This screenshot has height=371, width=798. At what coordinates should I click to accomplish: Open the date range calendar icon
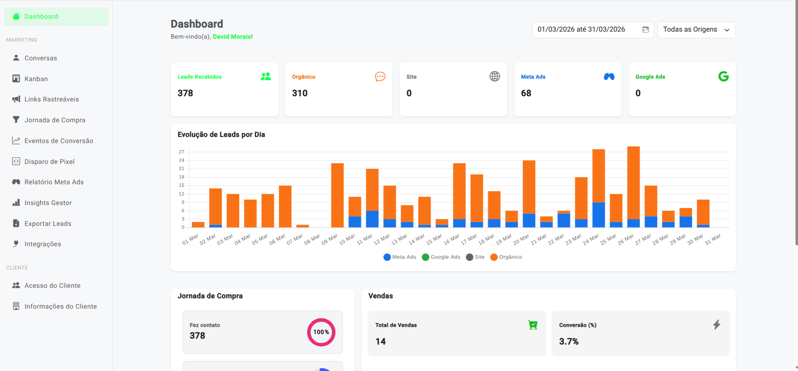point(645,30)
